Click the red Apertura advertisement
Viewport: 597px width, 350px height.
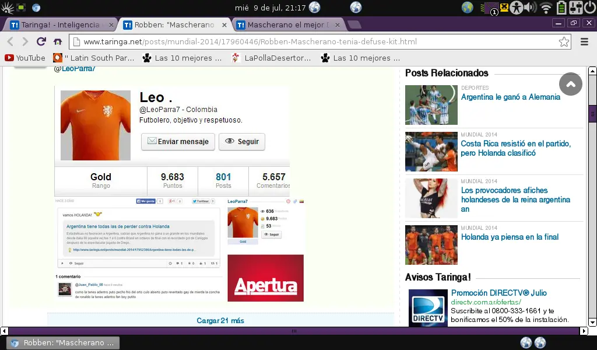tap(265, 278)
